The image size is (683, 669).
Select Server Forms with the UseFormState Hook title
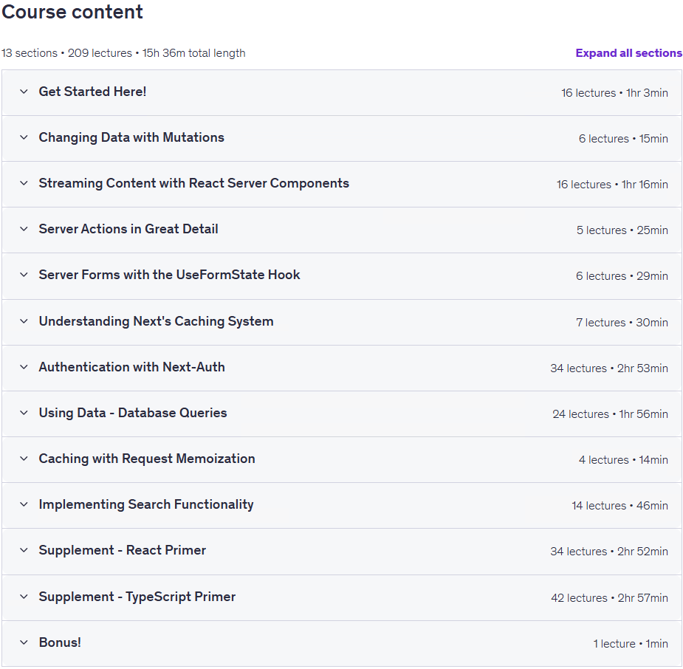(169, 275)
